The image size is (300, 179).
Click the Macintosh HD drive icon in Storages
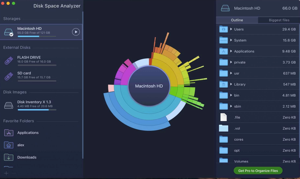(x=8, y=32)
